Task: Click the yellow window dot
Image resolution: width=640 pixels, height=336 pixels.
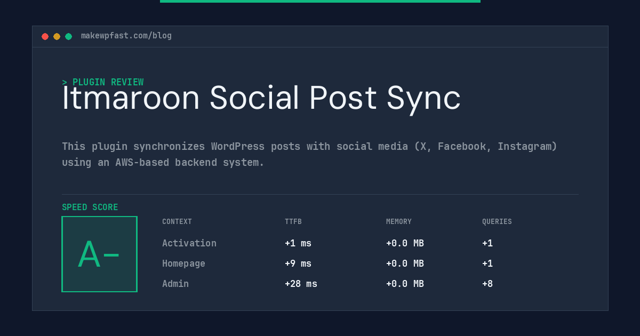Action: (x=57, y=36)
